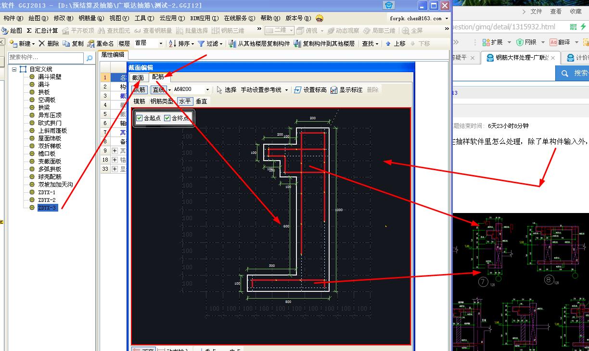Image resolution: width=589 pixels, height=351 pixels.
Task: Click 从其他楼层复制构件 tool
Action: (x=260, y=43)
